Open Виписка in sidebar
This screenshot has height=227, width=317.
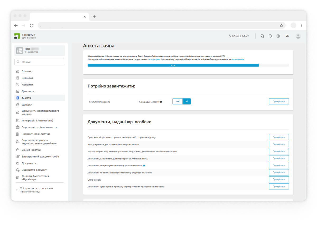[27, 78]
